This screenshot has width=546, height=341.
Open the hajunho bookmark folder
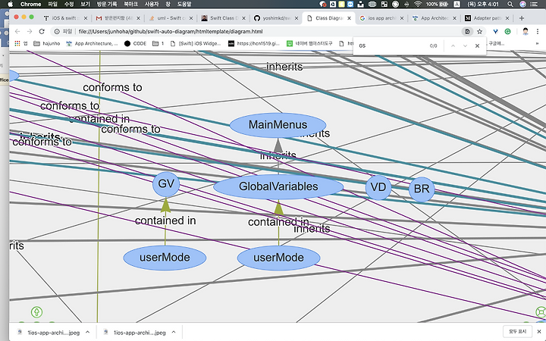pos(47,43)
